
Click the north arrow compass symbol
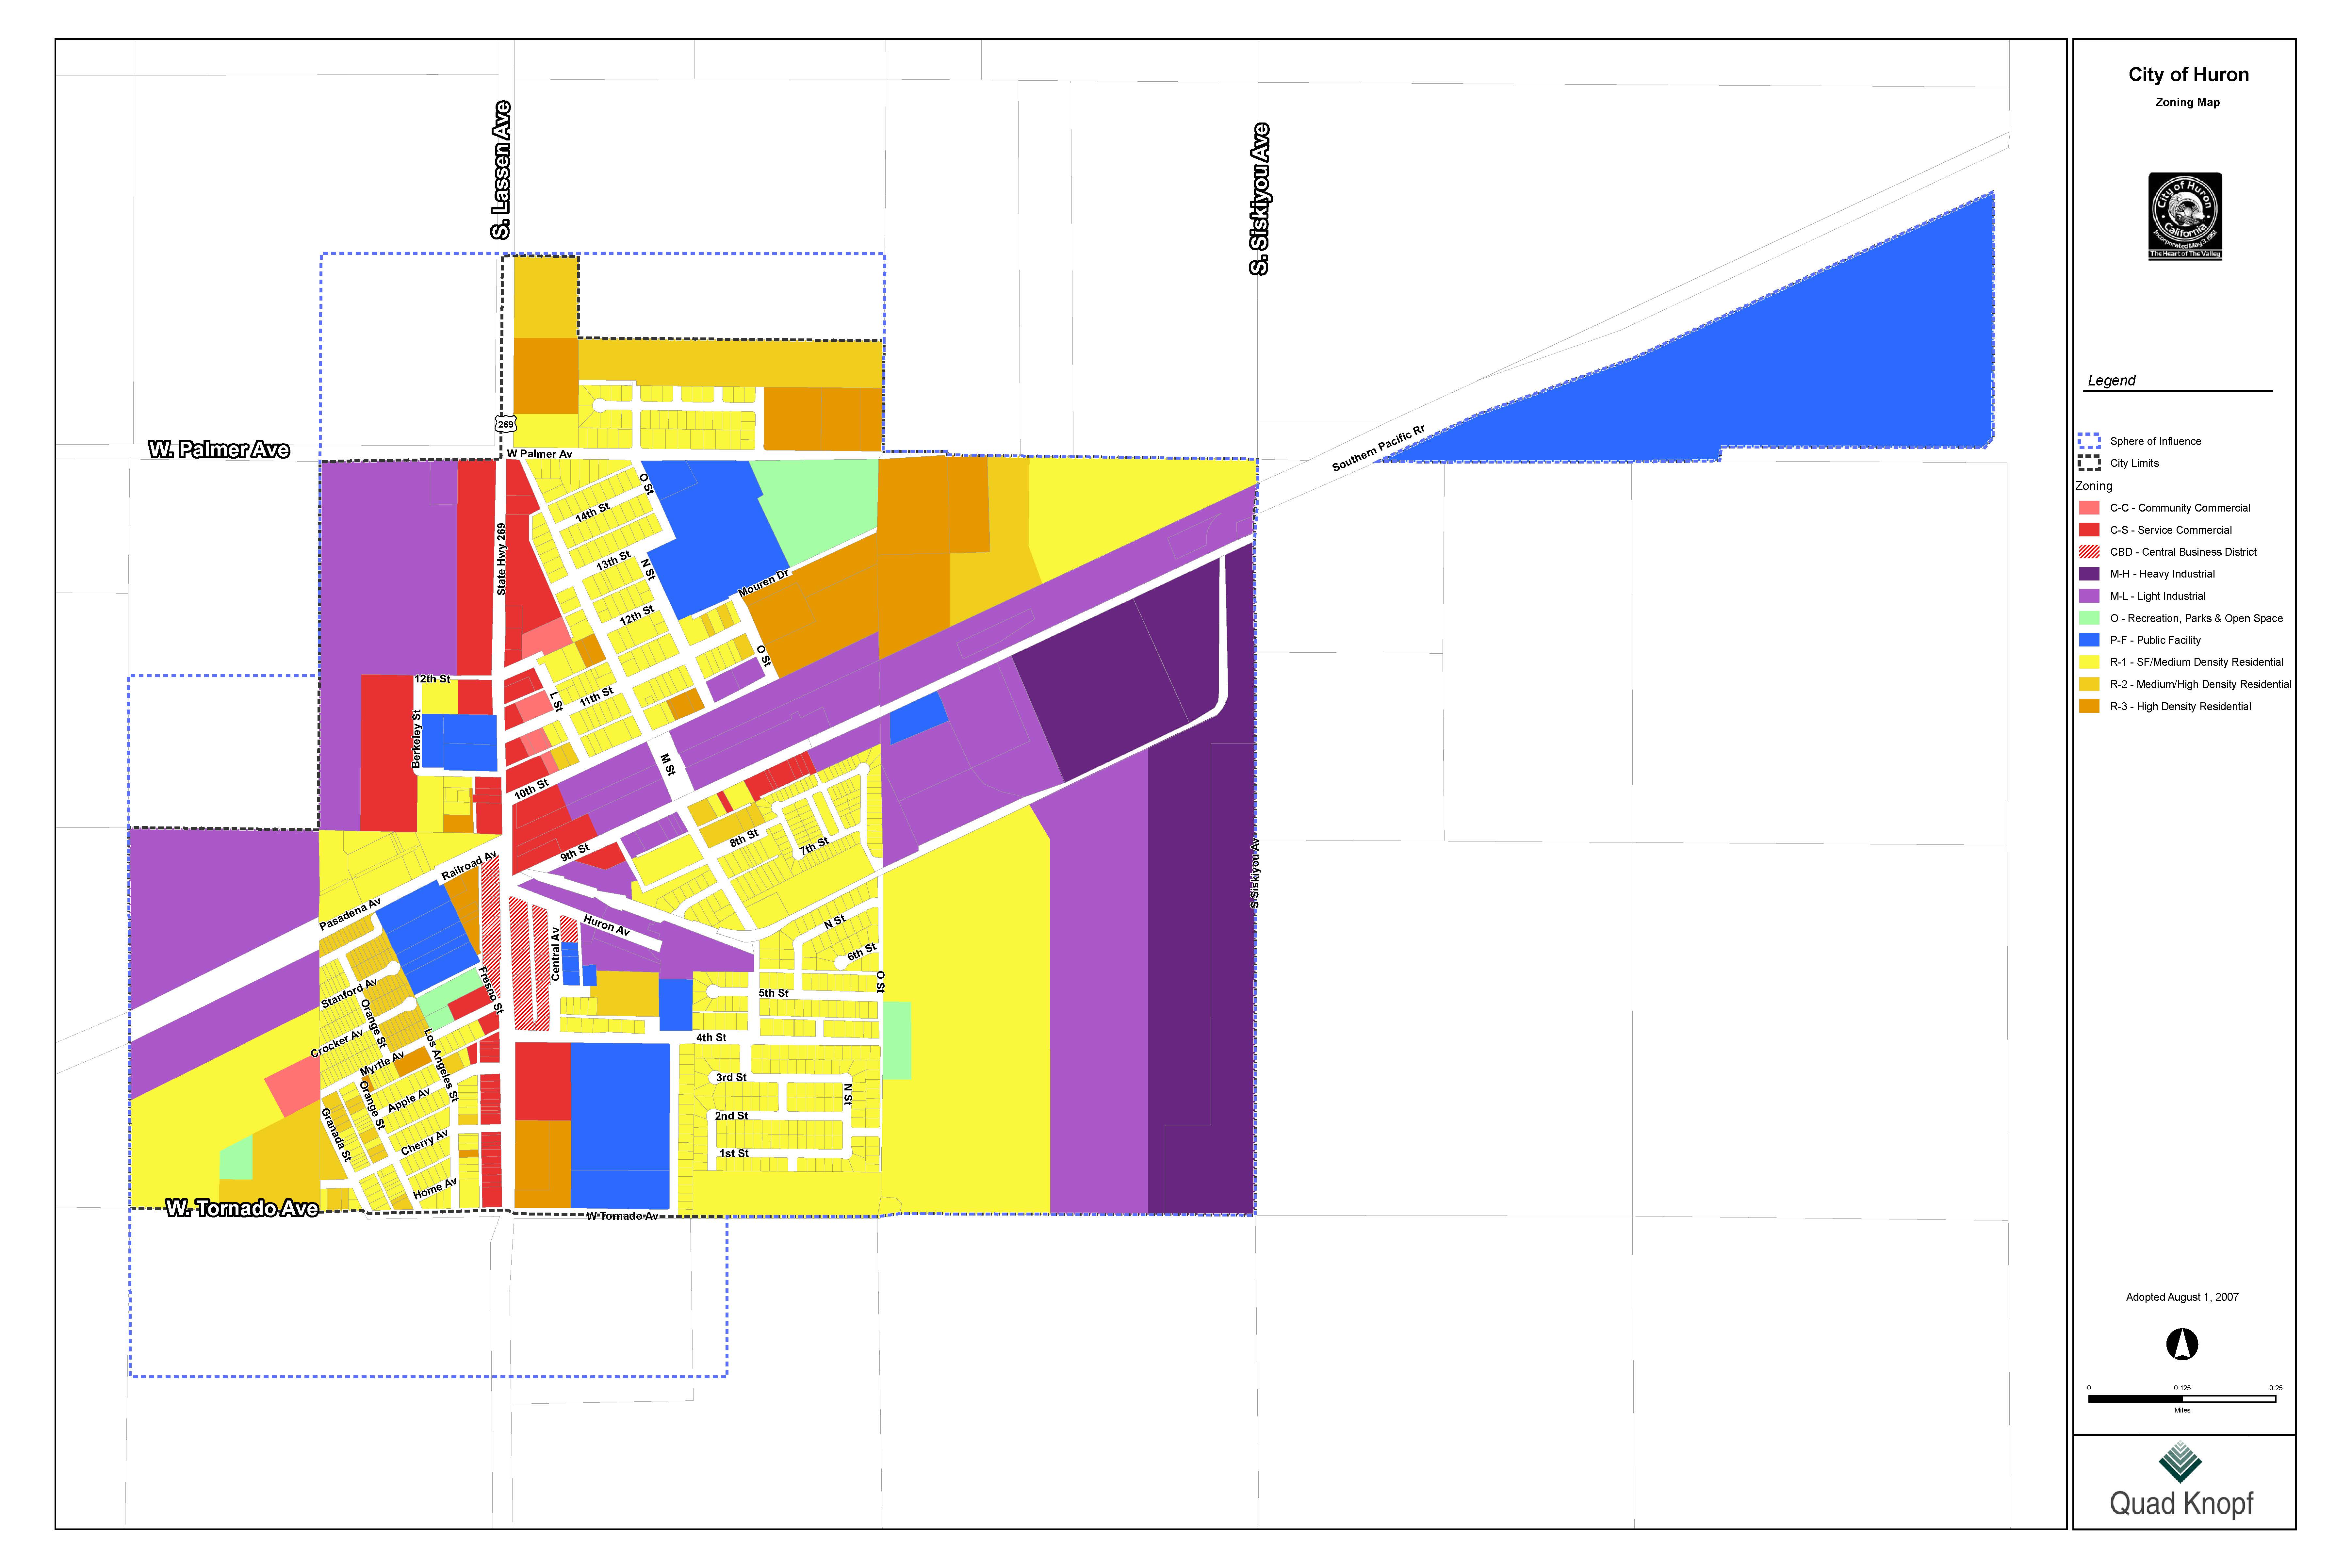point(2182,1344)
